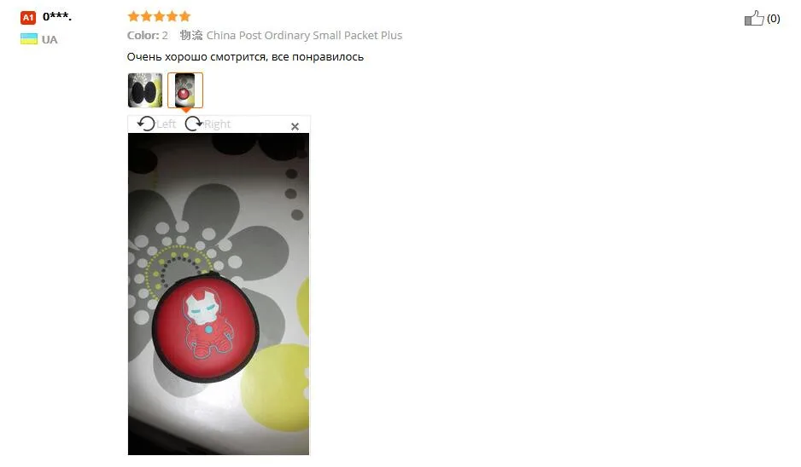Click the "Left" rotate label
The width and height of the screenshot is (801, 467).
pyautogui.click(x=166, y=124)
